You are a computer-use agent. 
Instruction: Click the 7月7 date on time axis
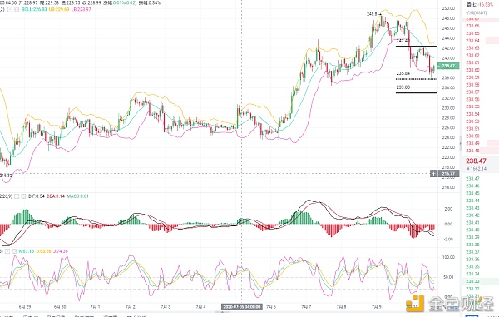[x=306, y=307]
